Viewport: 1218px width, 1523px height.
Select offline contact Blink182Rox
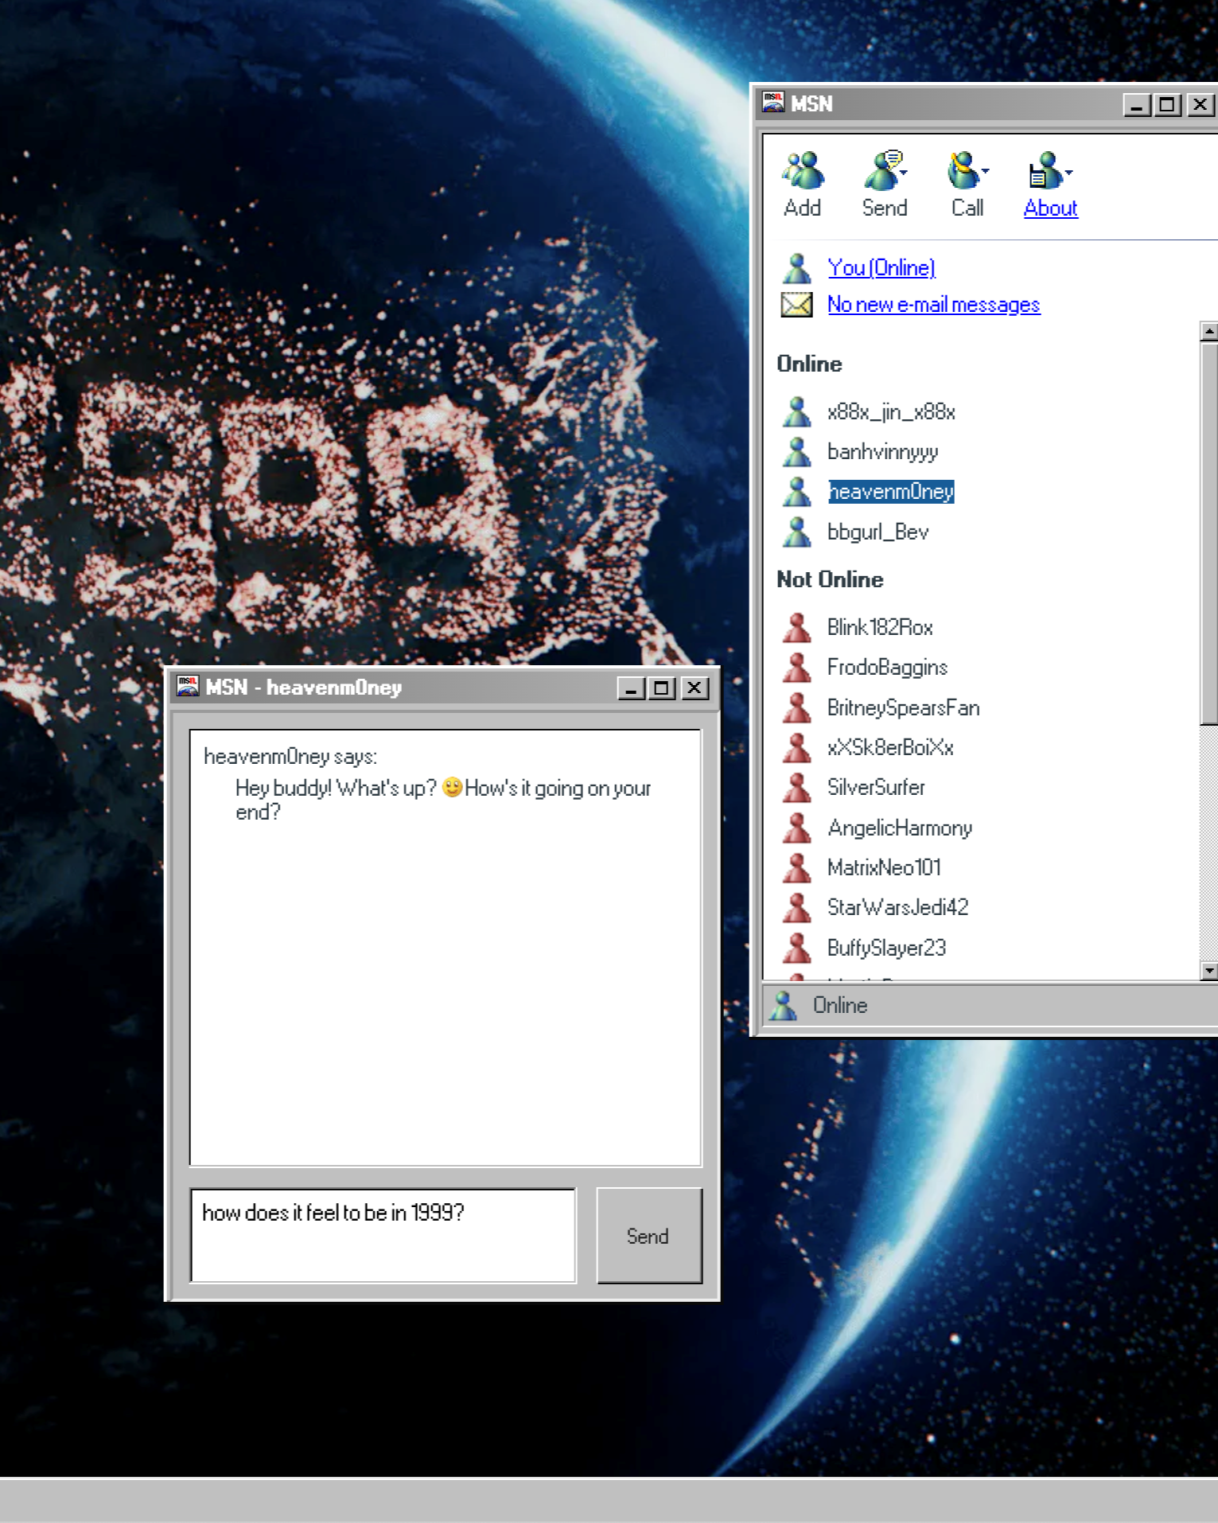(x=880, y=628)
